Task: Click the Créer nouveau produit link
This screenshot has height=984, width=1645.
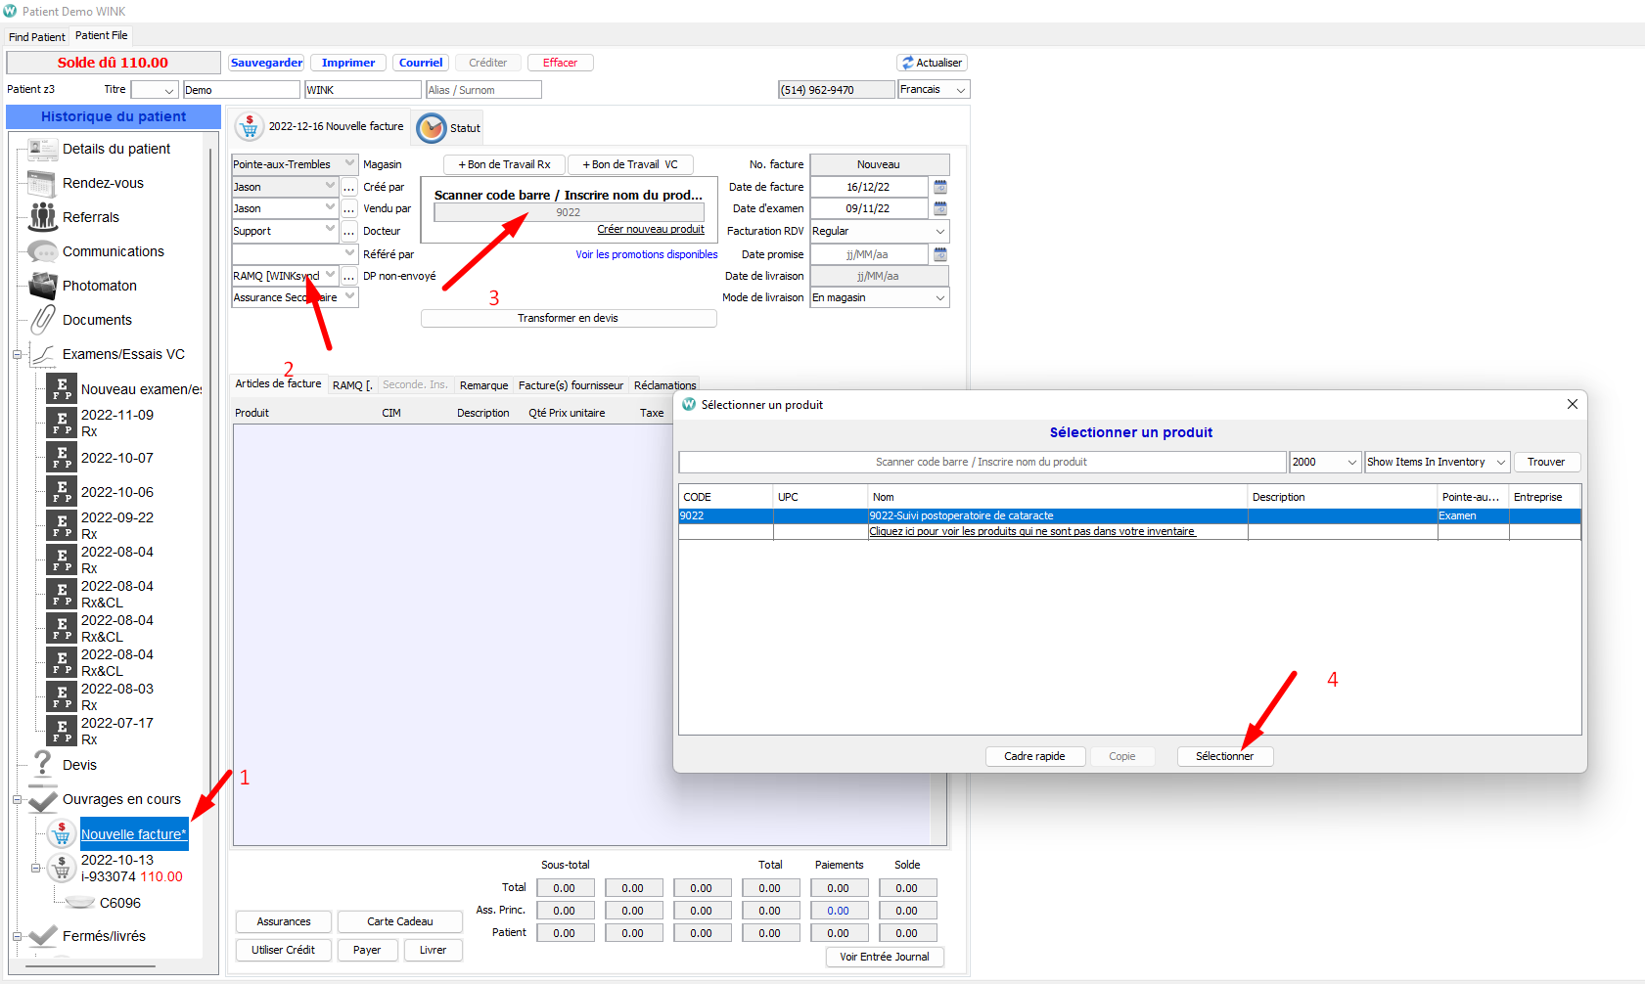Action: click(x=650, y=229)
